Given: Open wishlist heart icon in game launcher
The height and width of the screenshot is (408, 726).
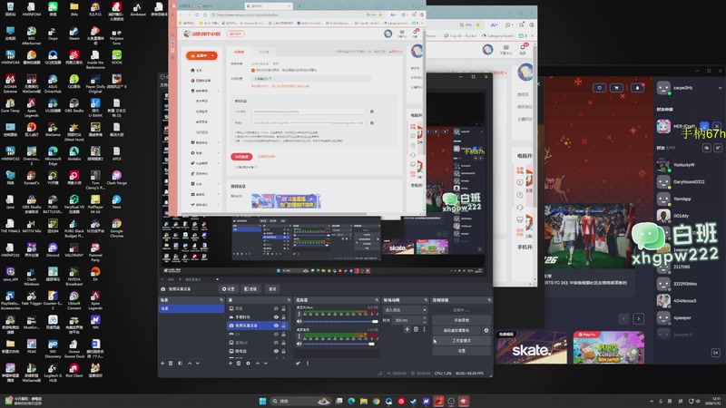Looking at the screenshot, I should (600, 87).
